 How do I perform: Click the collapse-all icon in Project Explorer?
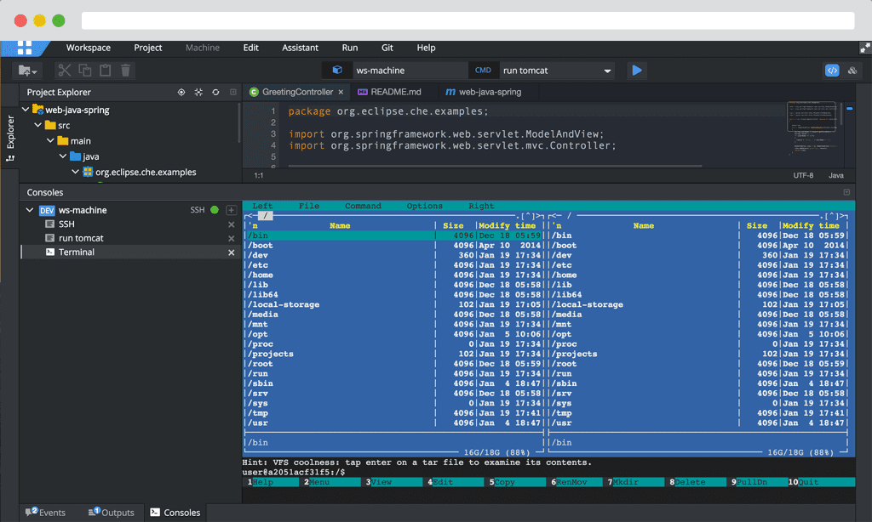198,92
